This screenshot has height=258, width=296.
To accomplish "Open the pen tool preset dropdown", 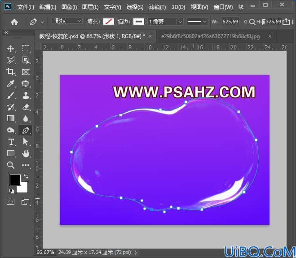I will pyautogui.click(x=42, y=22).
